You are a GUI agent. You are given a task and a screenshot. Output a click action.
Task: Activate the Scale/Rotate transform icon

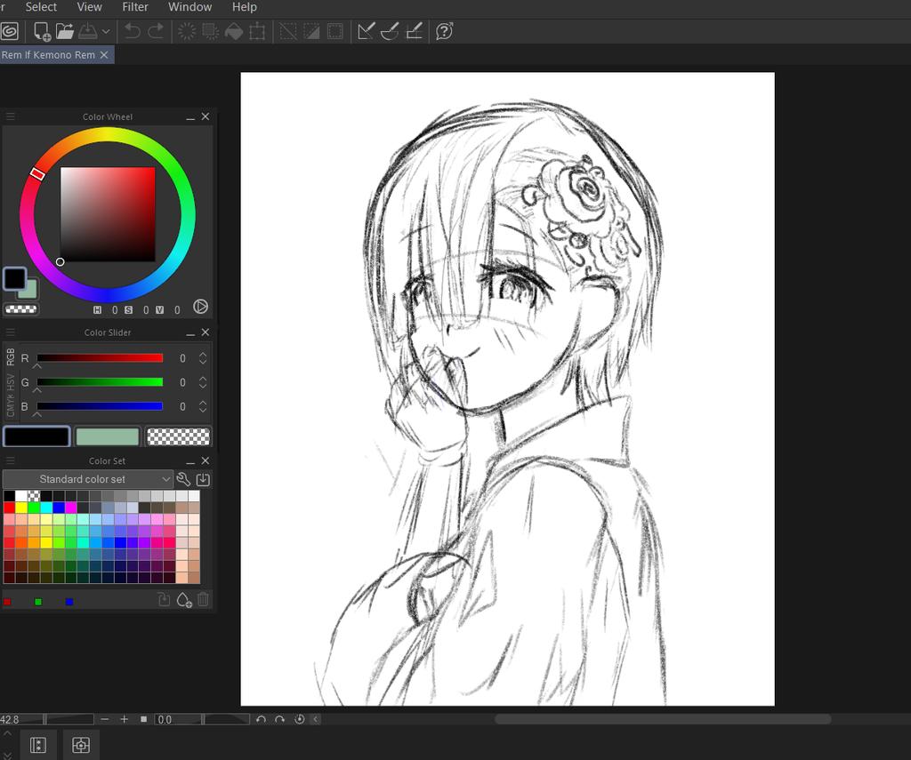tap(257, 31)
